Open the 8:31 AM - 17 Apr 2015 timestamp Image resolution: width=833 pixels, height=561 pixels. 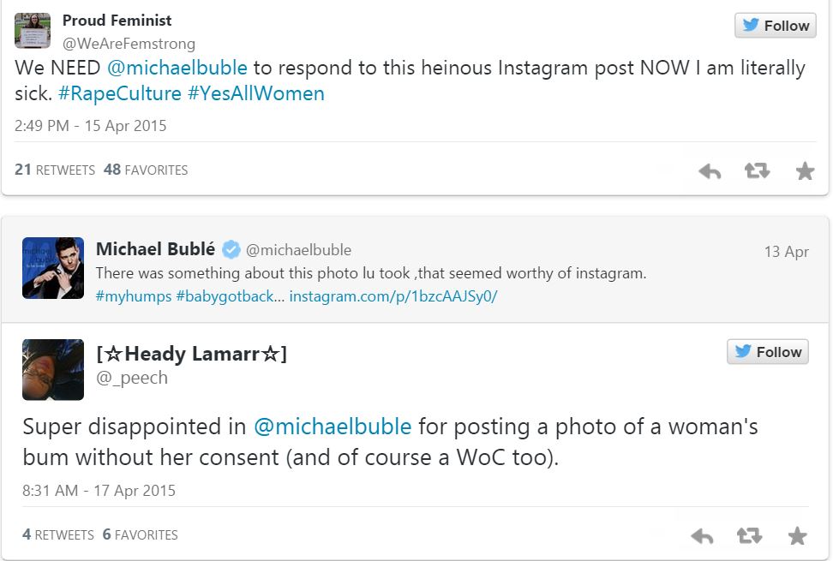pyautogui.click(x=99, y=491)
